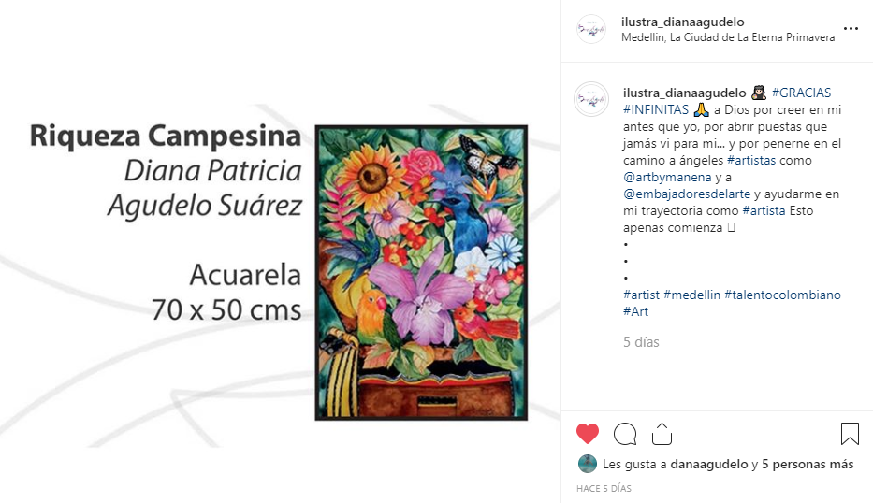View the danaagudelo liker profile
Viewport: 873px width, 503px height.
click(x=708, y=464)
